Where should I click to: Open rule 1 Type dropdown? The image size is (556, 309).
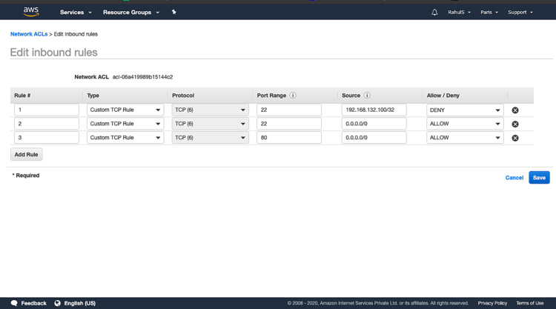tap(125, 110)
